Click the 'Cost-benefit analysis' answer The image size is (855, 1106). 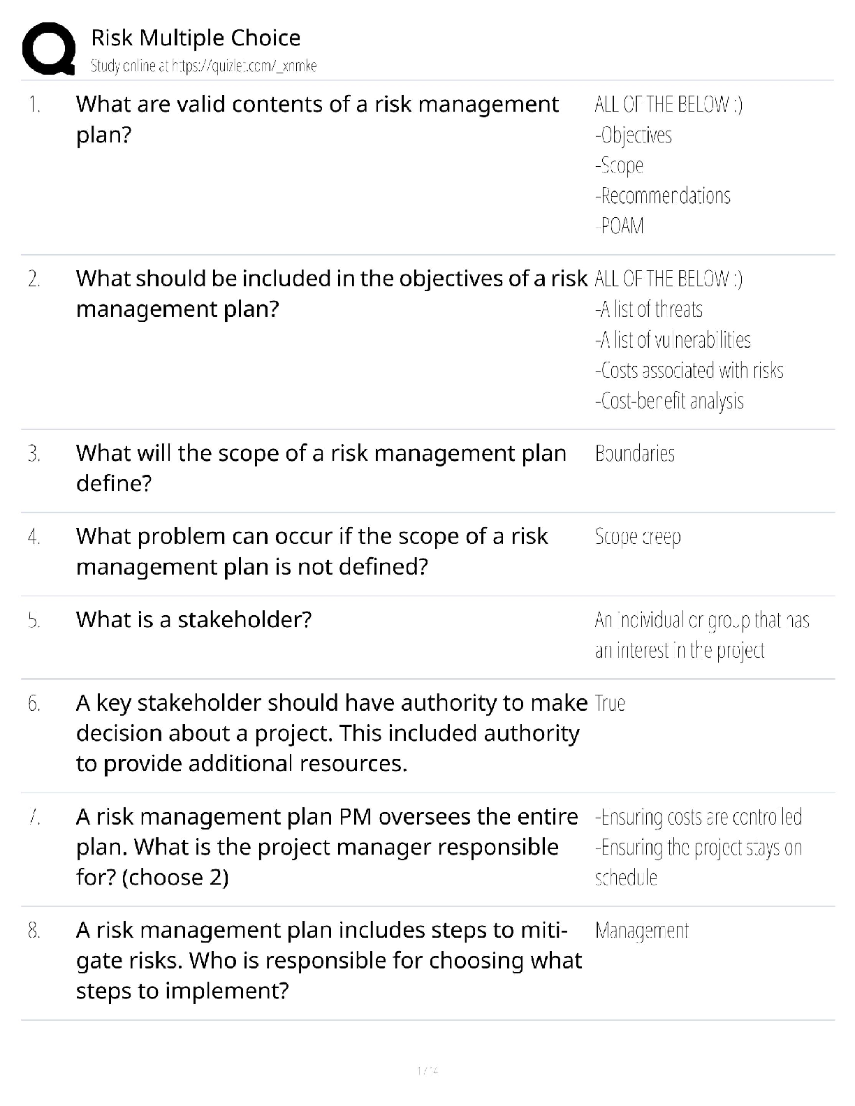(669, 401)
